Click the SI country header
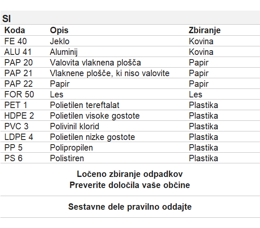The width and height of the screenshot is (260, 228). 6,19
